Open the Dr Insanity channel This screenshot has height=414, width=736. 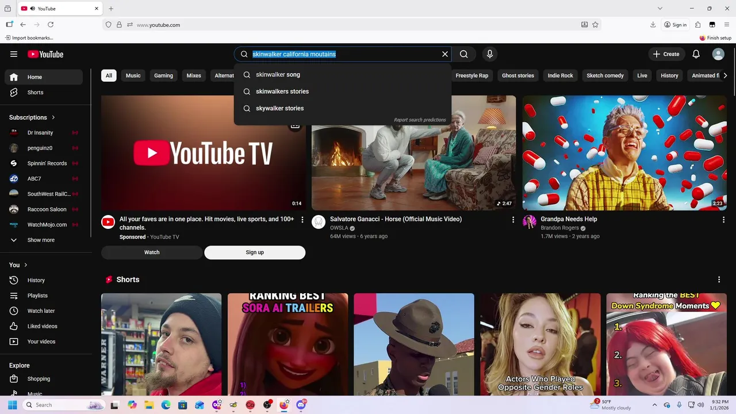point(44,133)
